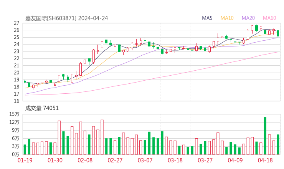
Task: Click the 04-18 date axis label
Action: [x=265, y=160]
